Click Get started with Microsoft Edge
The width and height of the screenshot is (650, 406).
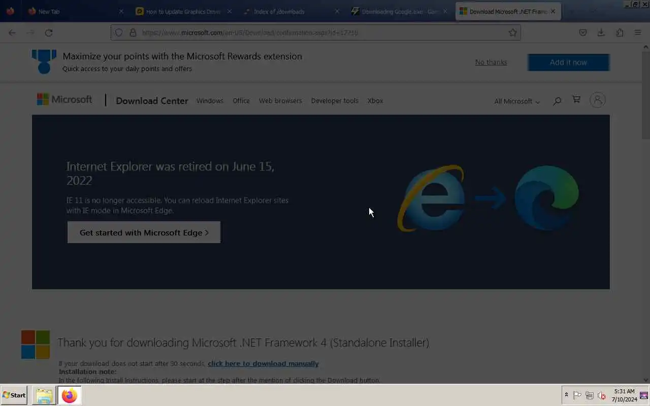pos(144,232)
